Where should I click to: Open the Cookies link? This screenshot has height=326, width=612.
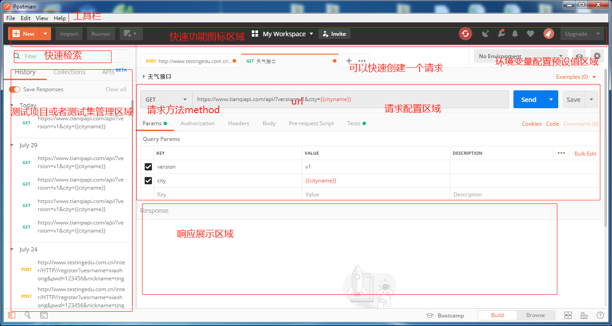532,124
